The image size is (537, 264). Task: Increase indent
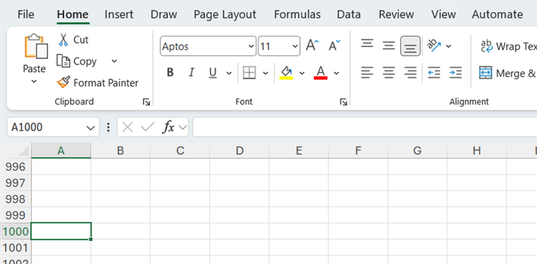pos(455,72)
